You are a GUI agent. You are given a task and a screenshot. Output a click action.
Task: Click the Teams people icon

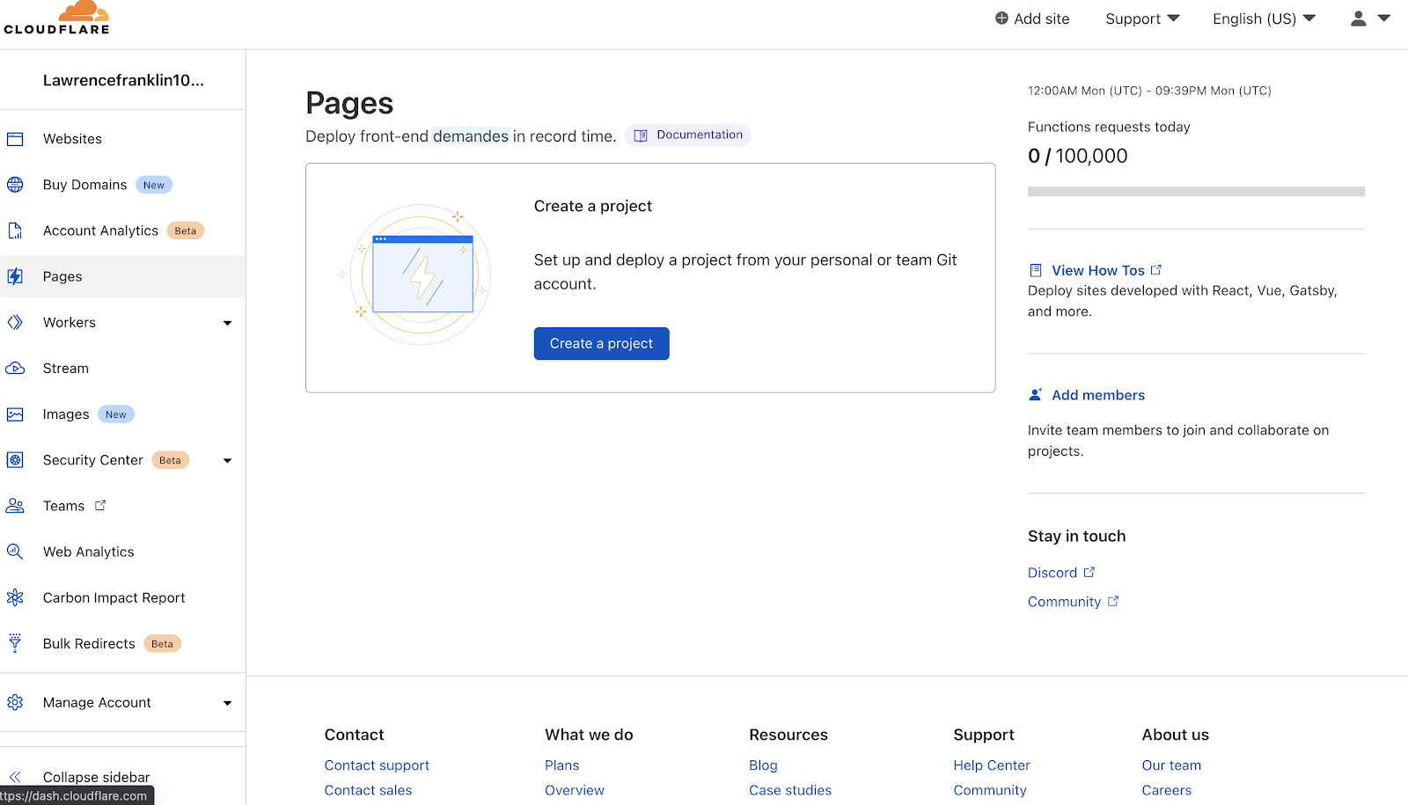coord(15,506)
